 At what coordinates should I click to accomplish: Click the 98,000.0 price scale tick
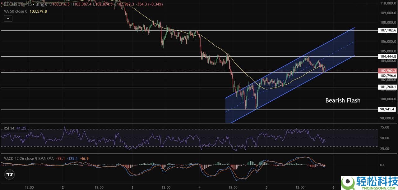pyautogui.click(x=387, y=118)
